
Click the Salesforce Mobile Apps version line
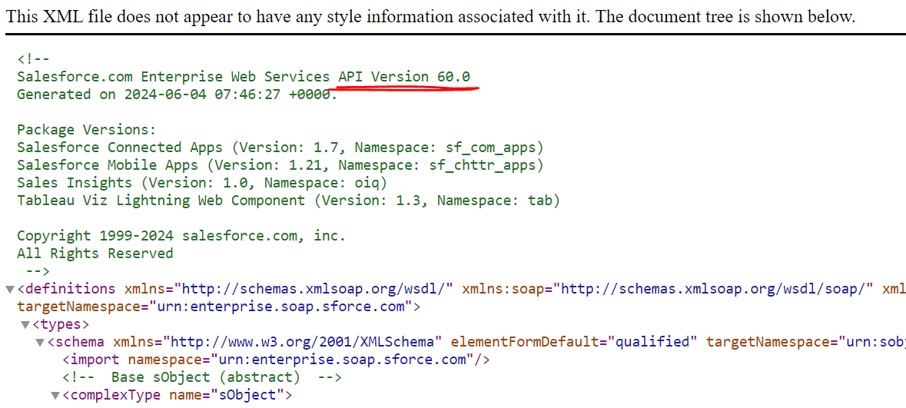pos(280,165)
